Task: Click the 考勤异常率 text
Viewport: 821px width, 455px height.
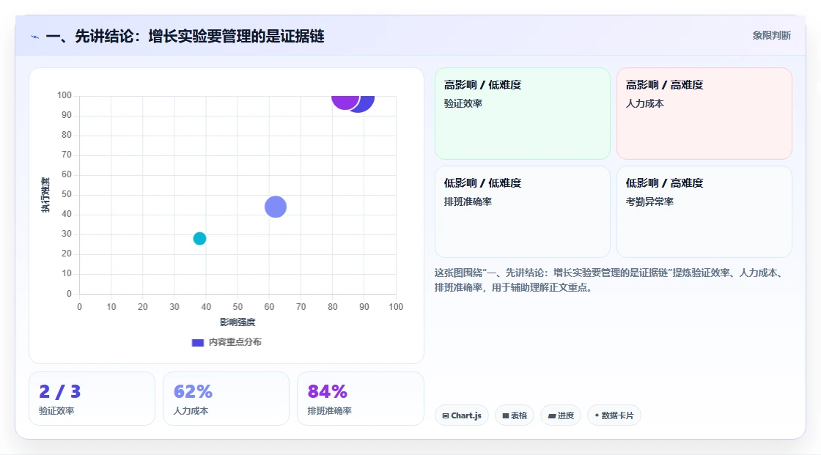Action: point(649,201)
